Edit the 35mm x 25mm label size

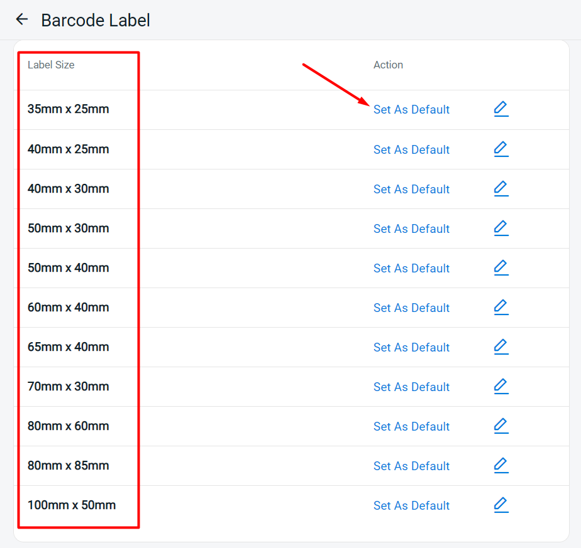(501, 109)
